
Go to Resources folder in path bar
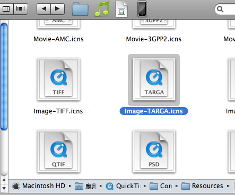(202, 186)
